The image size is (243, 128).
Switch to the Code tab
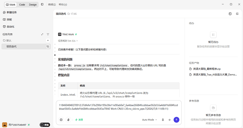tap(22, 5)
